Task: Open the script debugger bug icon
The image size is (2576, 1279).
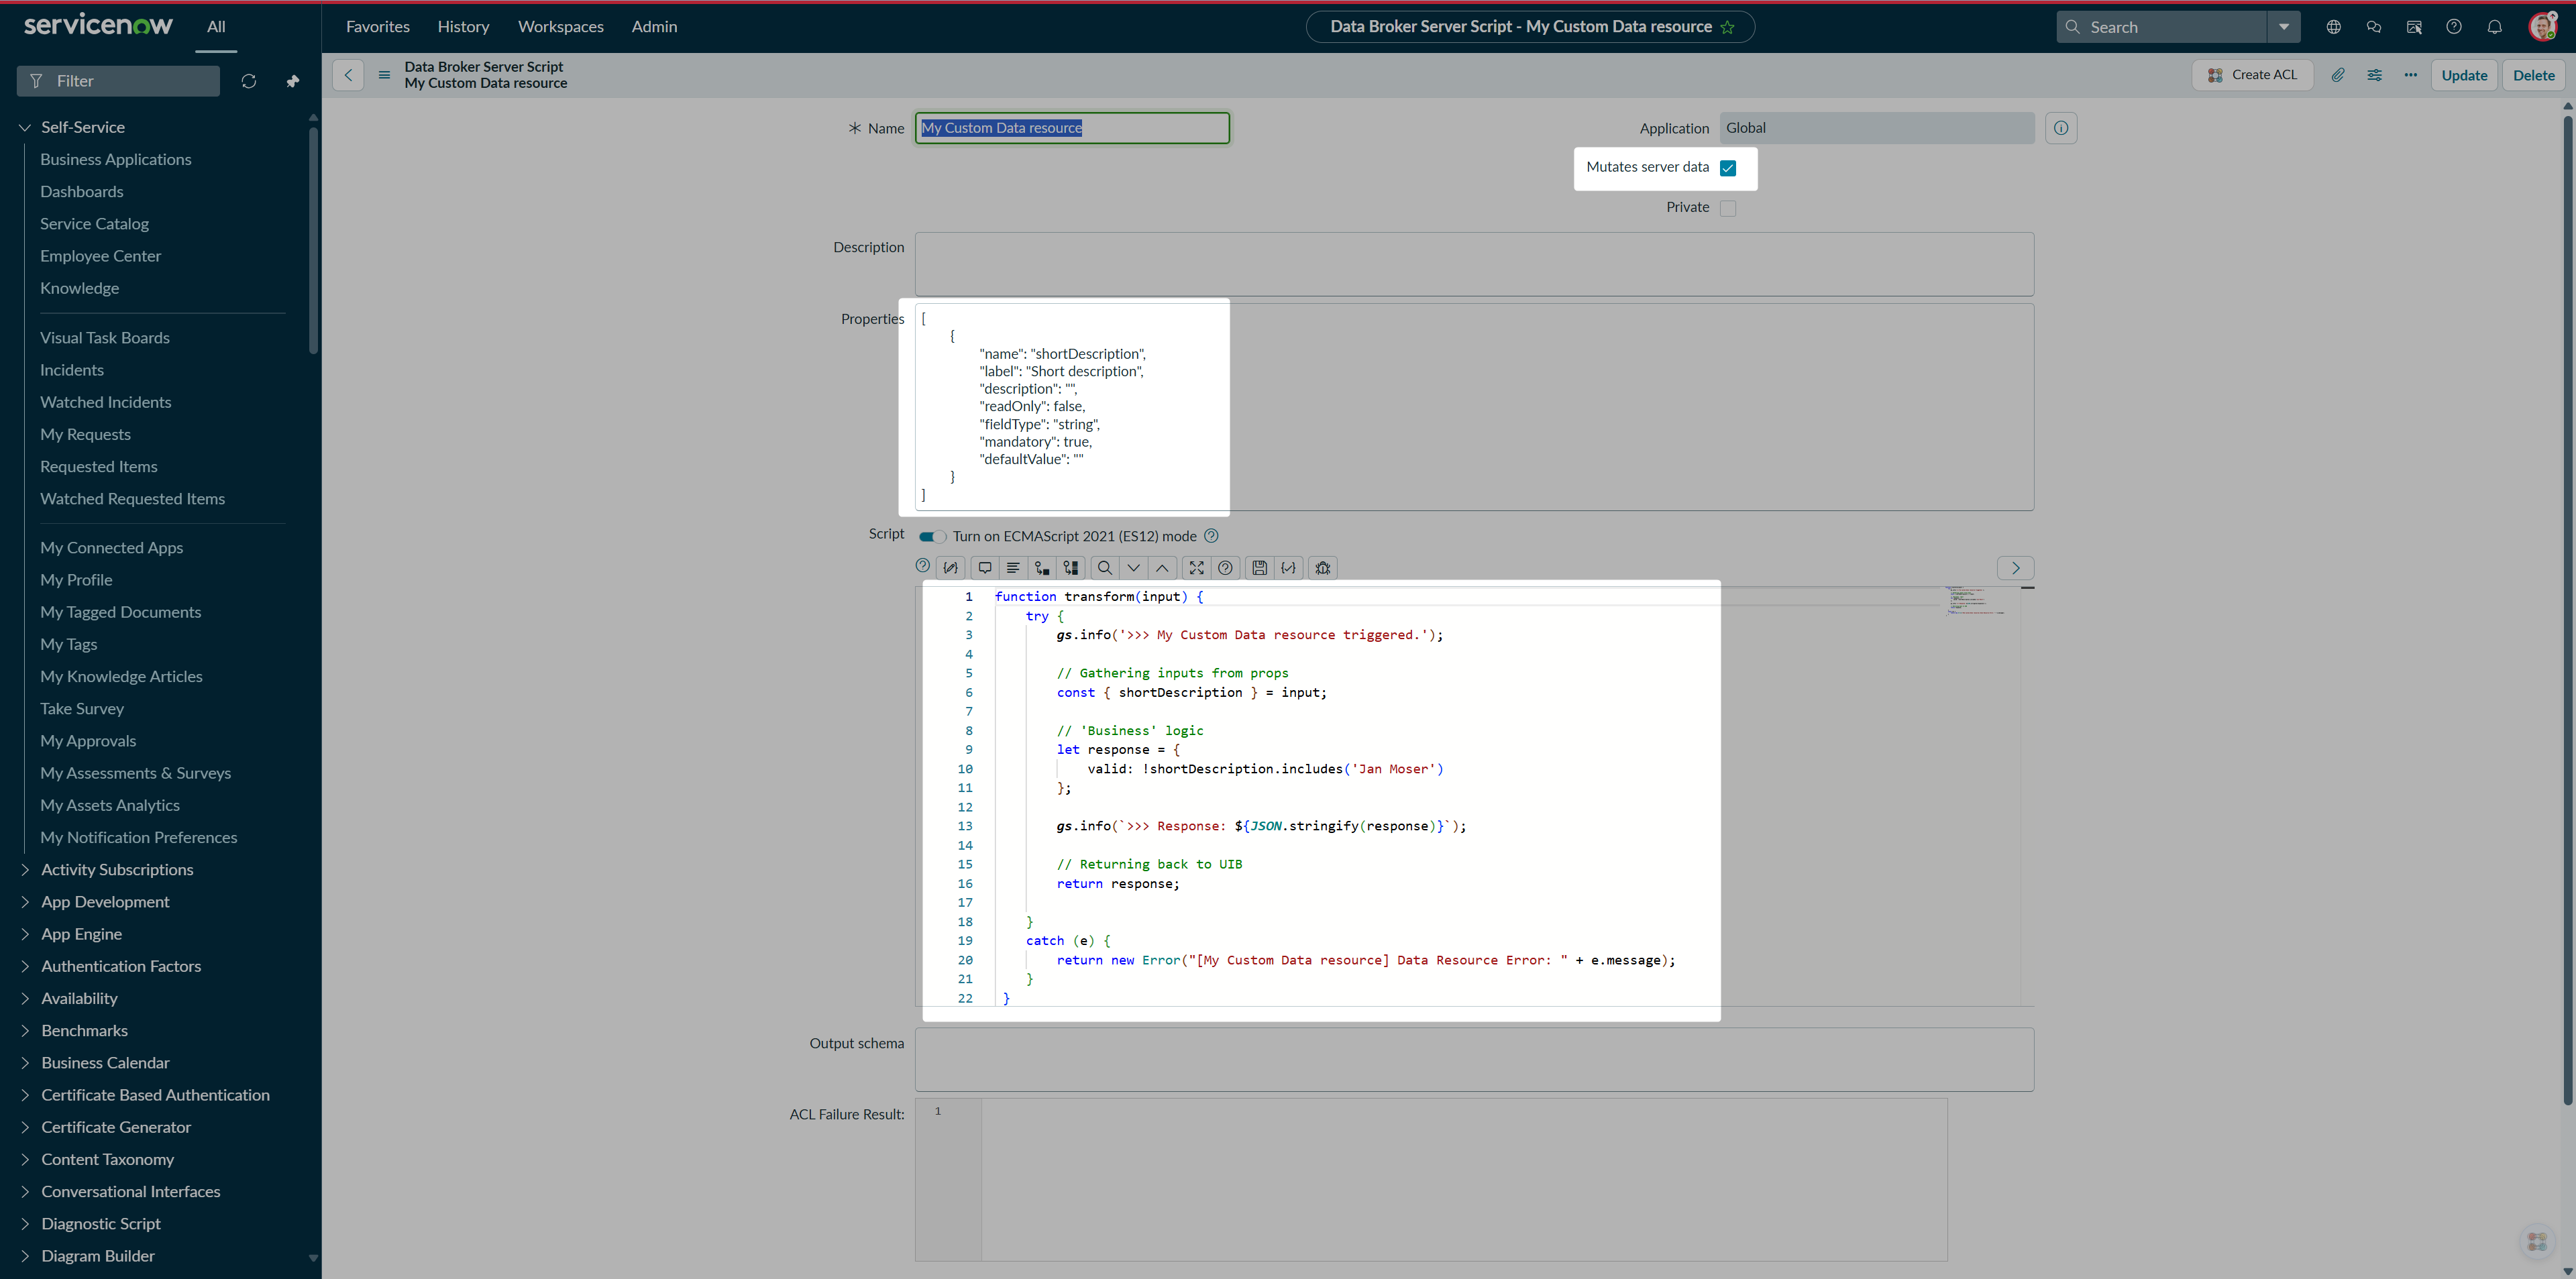Action: (x=1322, y=568)
